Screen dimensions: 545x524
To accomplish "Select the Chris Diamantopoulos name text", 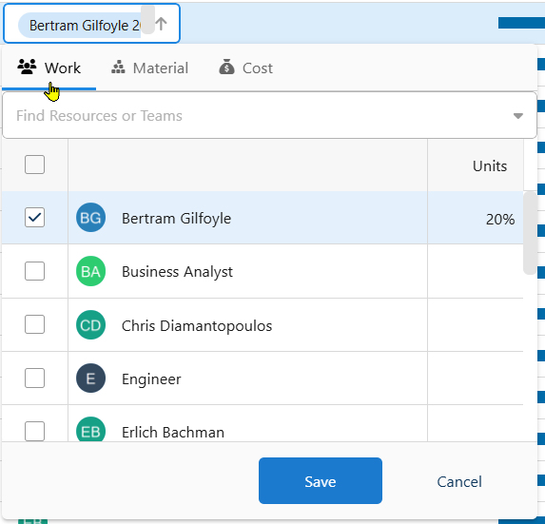I will coord(197,326).
